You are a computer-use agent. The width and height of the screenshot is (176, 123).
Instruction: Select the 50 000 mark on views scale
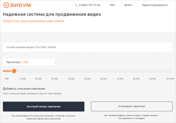(x=87, y=79)
